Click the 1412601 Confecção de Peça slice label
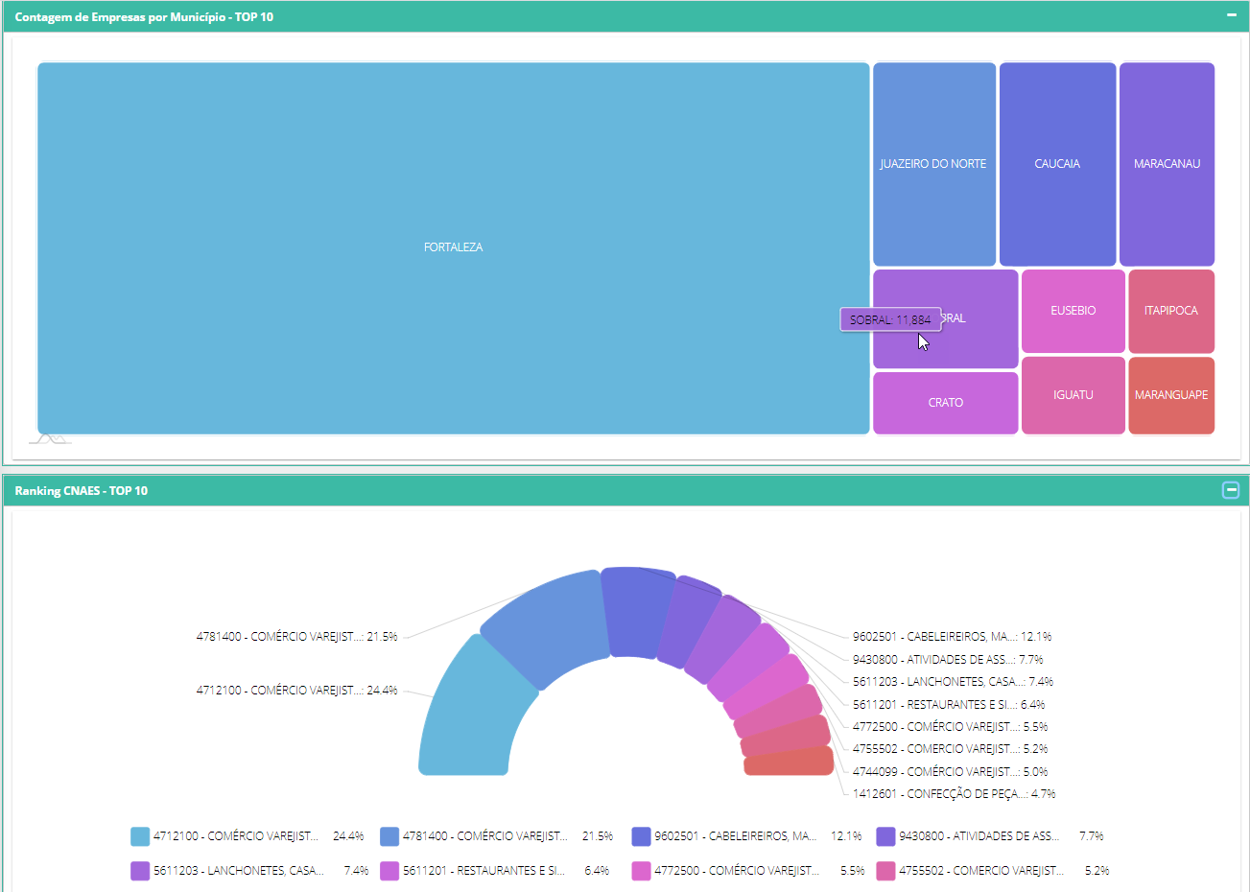Image resolution: width=1250 pixels, height=892 pixels. coord(954,794)
